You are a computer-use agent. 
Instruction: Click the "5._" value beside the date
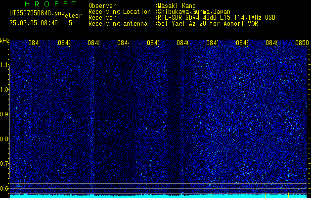[x=74, y=23]
